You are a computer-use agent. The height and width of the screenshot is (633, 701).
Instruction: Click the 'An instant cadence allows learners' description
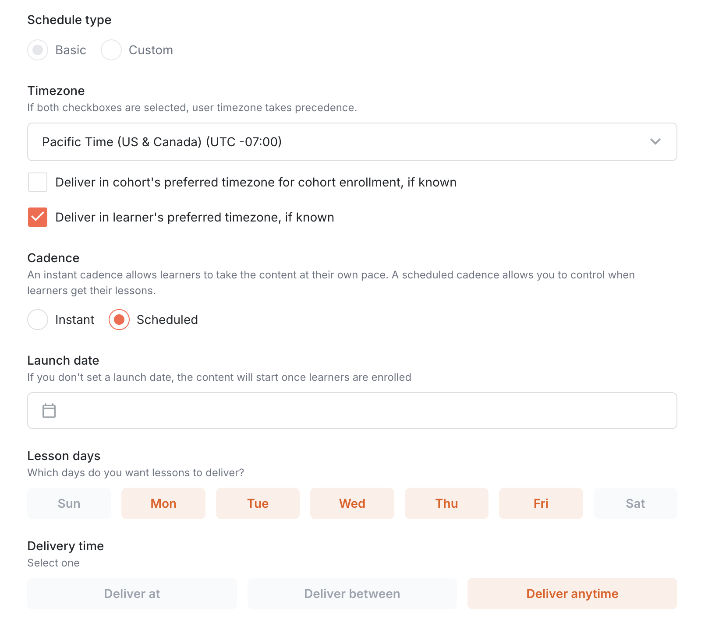click(331, 282)
